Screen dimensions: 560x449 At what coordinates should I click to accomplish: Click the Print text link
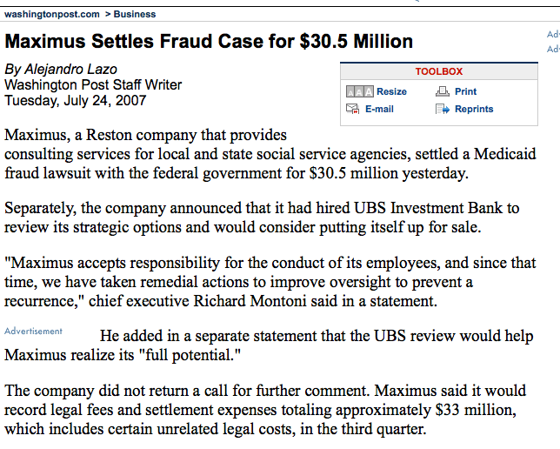point(465,91)
